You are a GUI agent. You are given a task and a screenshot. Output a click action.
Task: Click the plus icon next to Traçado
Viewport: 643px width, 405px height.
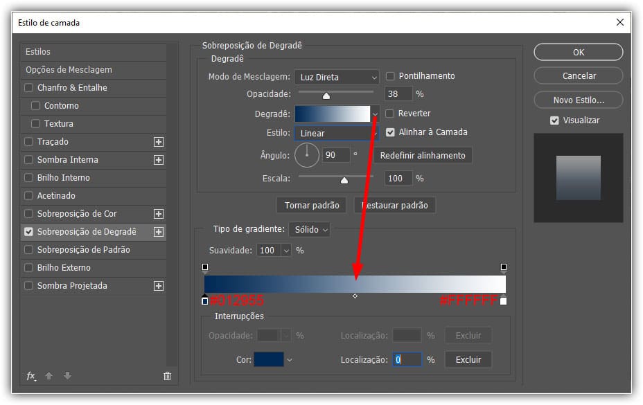[159, 142]
